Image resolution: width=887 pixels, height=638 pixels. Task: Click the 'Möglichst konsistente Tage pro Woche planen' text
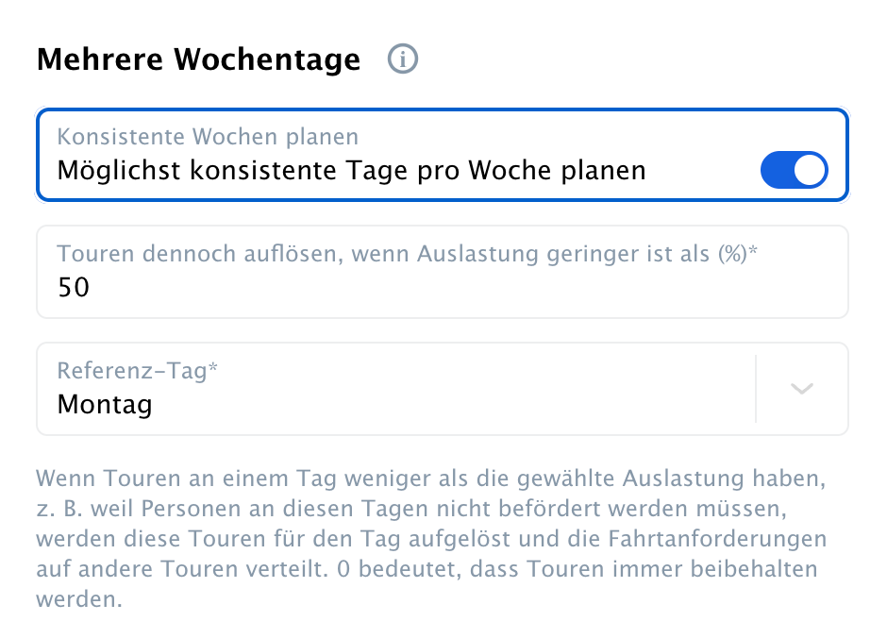[351, 170]
